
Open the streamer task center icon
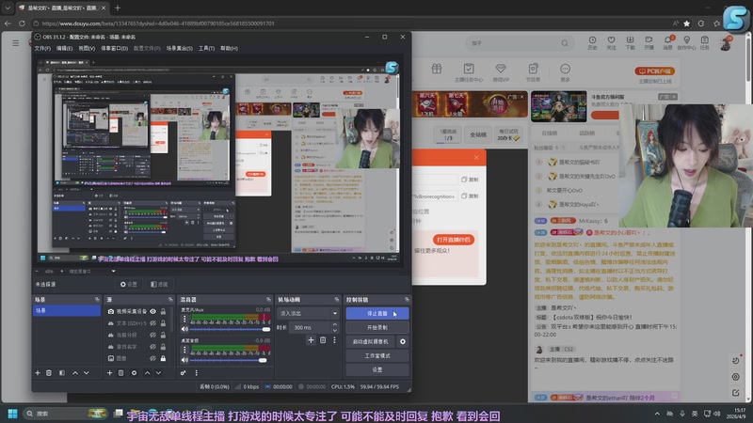468,72
